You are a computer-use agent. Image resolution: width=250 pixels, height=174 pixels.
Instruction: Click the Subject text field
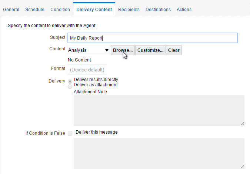pyautogui.click(x=153, y=38)
